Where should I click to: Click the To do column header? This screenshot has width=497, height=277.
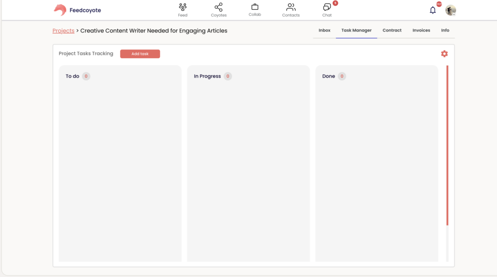click(x=72, y=76)
